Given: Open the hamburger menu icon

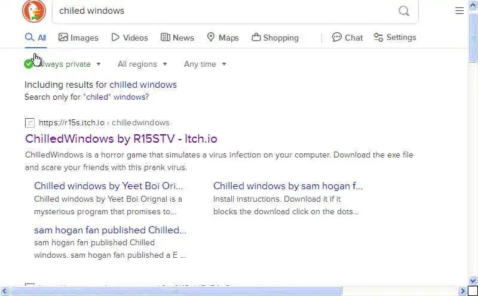Looking at the screenshot, I should [459, 11].
